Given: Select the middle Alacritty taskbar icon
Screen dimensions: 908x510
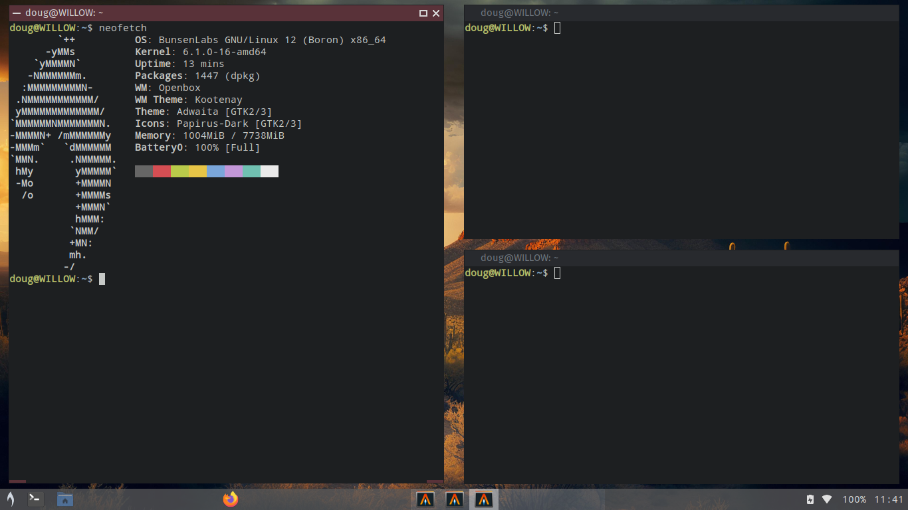Looking at the screenshot, I should pos(455,499).
